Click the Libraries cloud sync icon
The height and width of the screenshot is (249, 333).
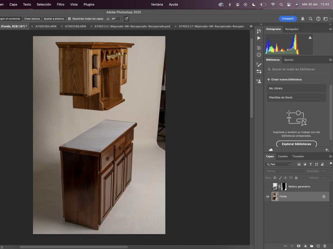coord(271,150)
